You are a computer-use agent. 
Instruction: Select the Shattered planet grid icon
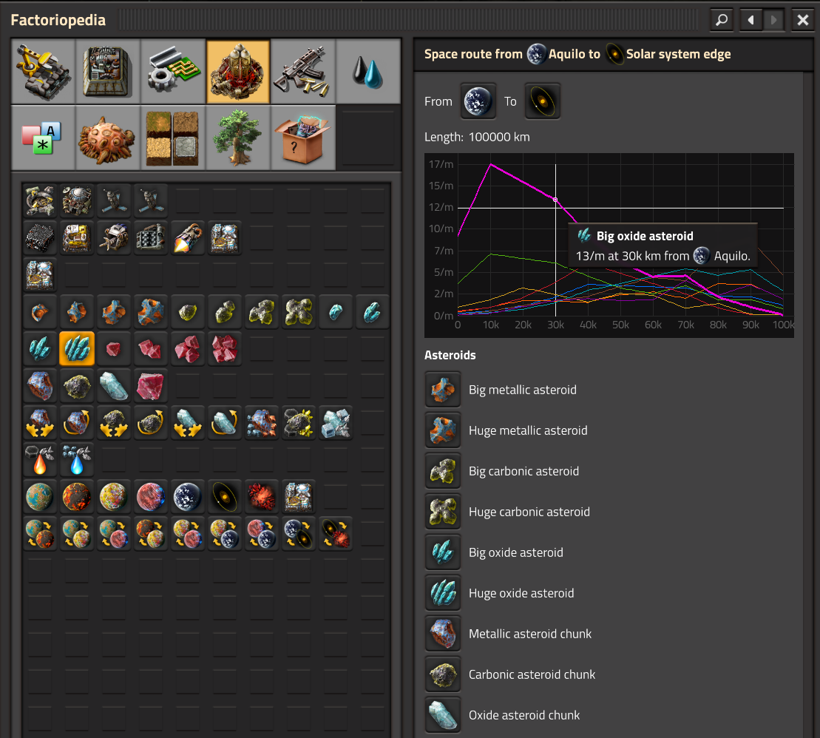(x=262, y=497)
